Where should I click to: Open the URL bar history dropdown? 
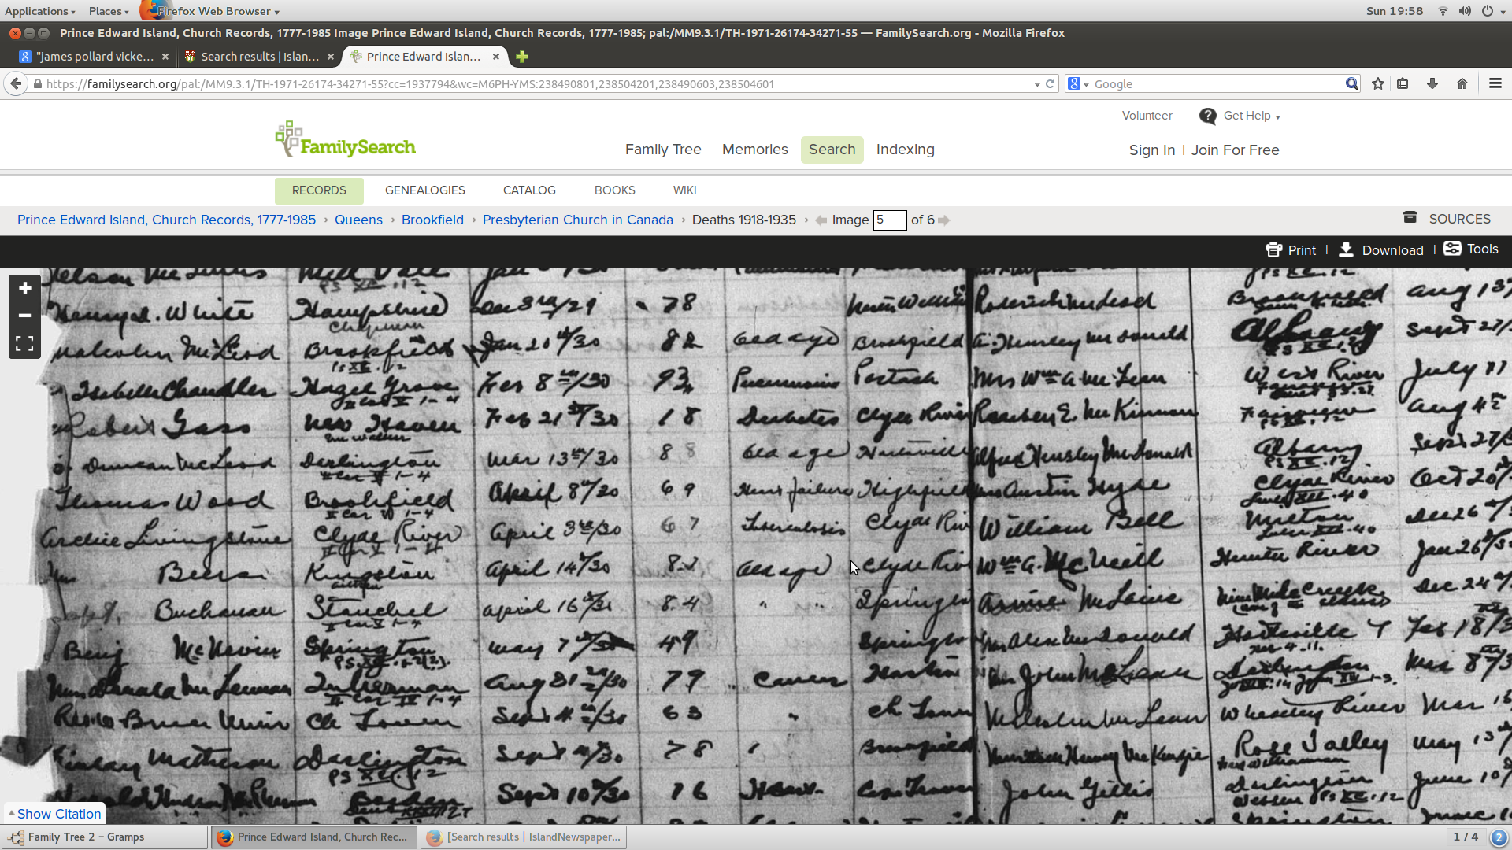[1037, 84]
